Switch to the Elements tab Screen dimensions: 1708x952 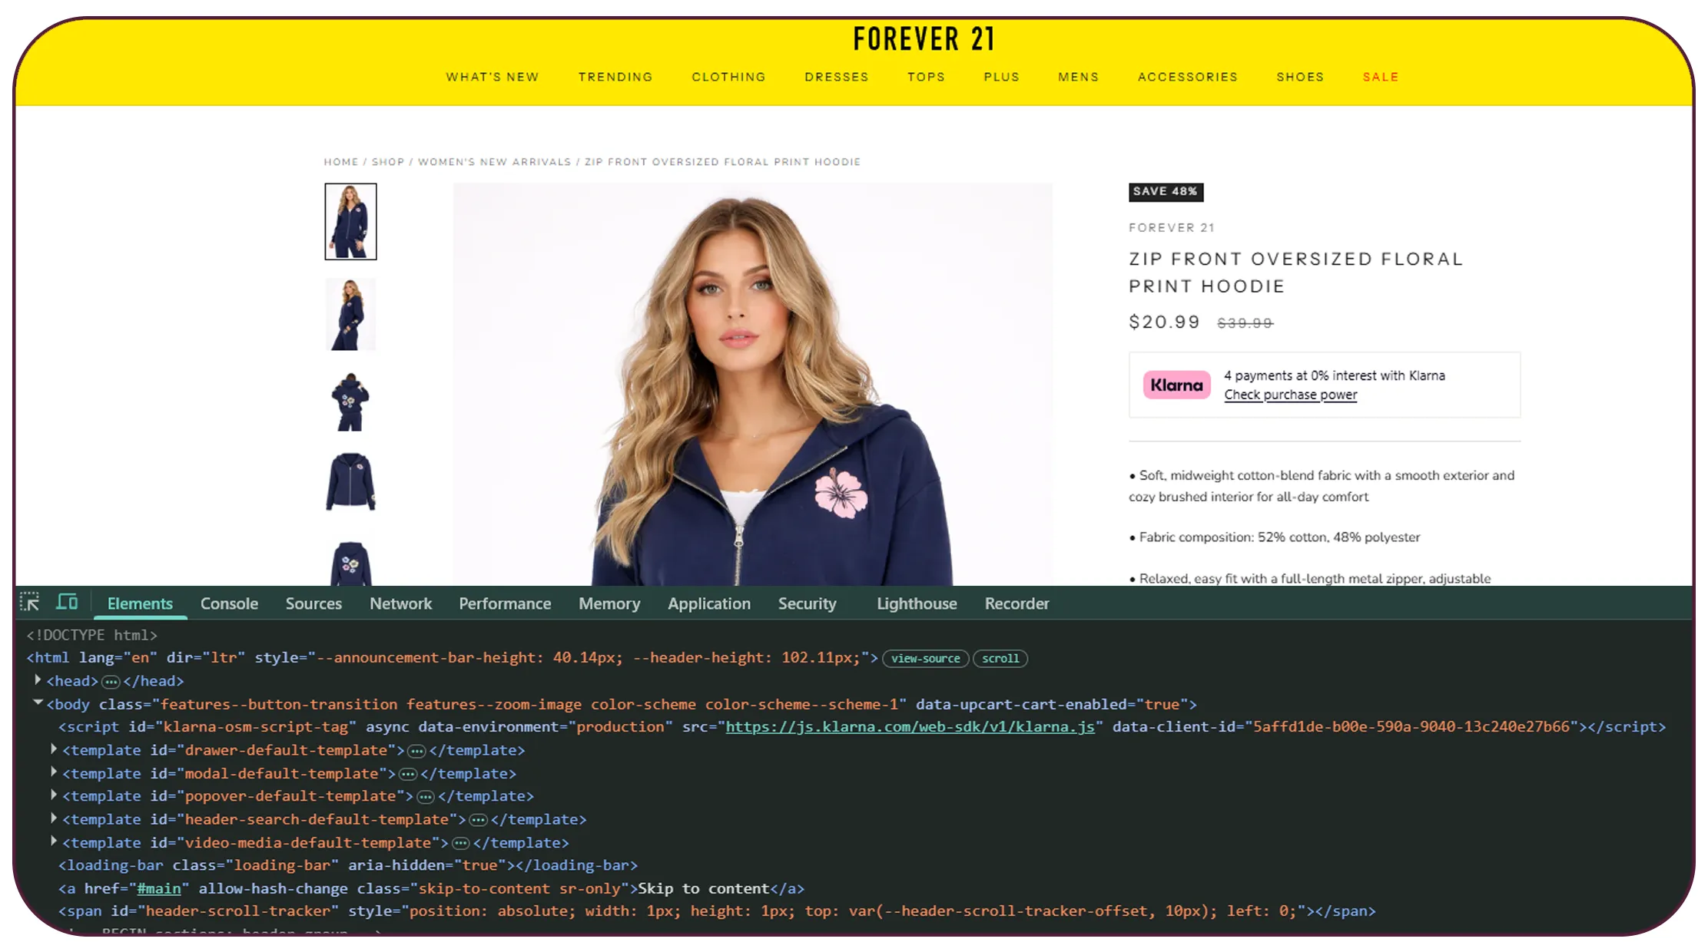click(x=140, y=603)
